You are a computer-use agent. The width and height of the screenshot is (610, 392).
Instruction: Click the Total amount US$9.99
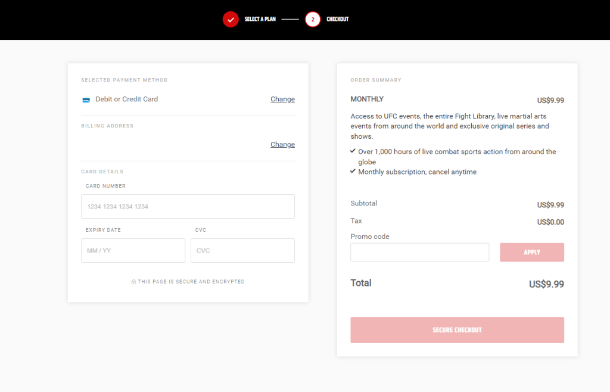[546, 284]
